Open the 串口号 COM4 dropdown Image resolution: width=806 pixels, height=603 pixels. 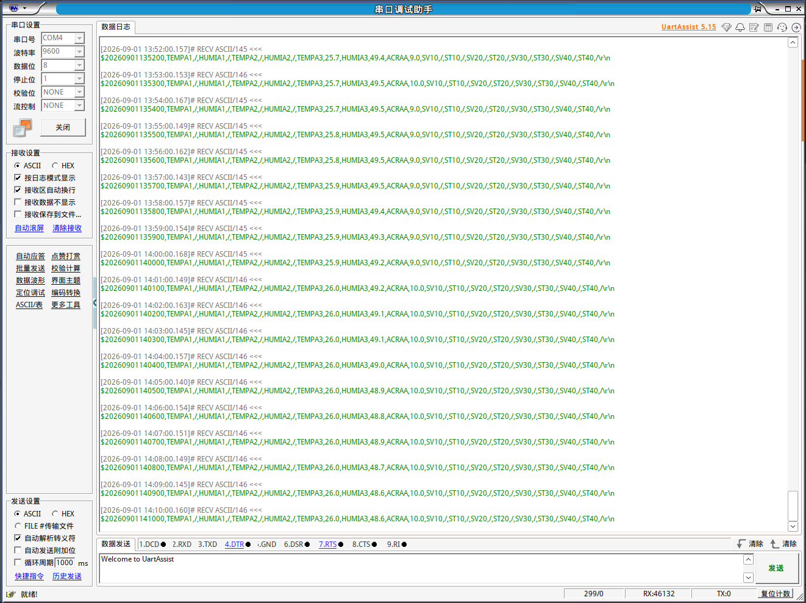[x=79, y=38]
